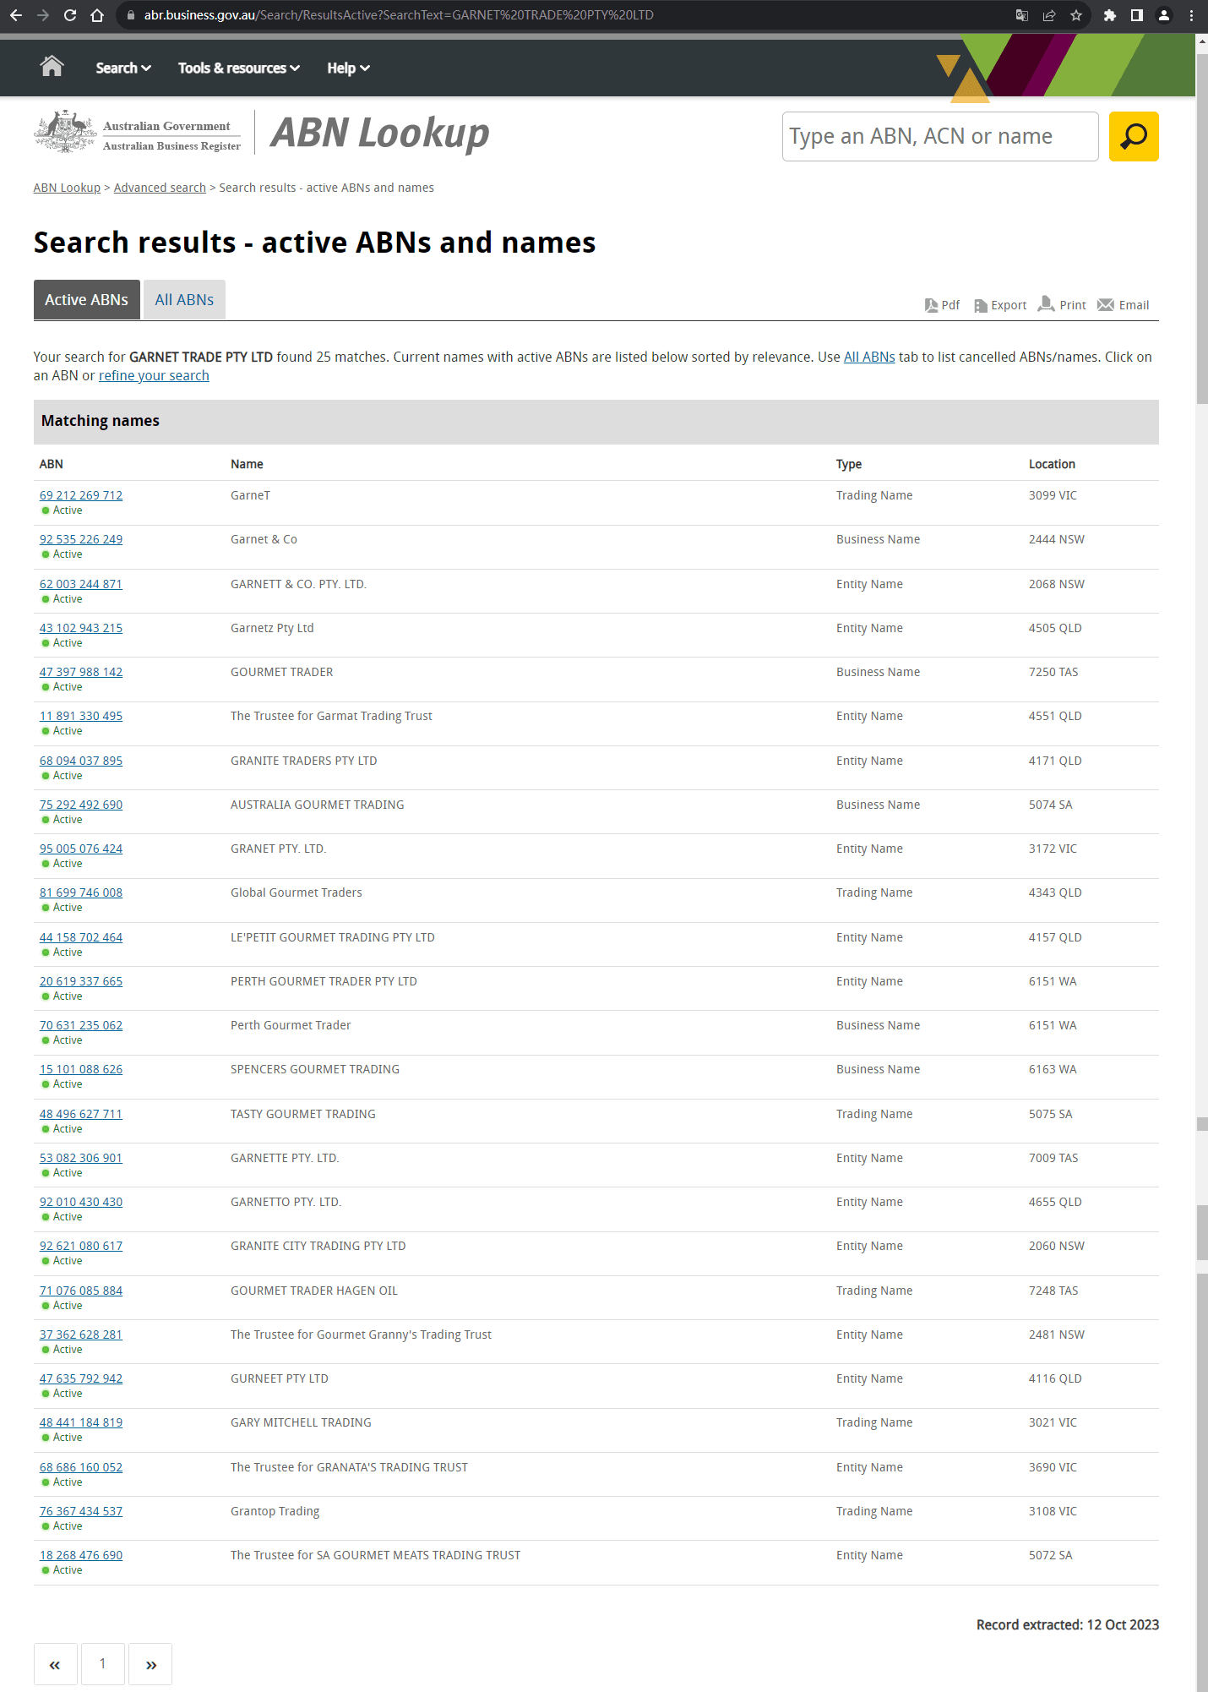Image resolution: width=1208 pixels, height=1692 pixels.
Task: Share this page from the address bar
Action: coord(1048,15)
